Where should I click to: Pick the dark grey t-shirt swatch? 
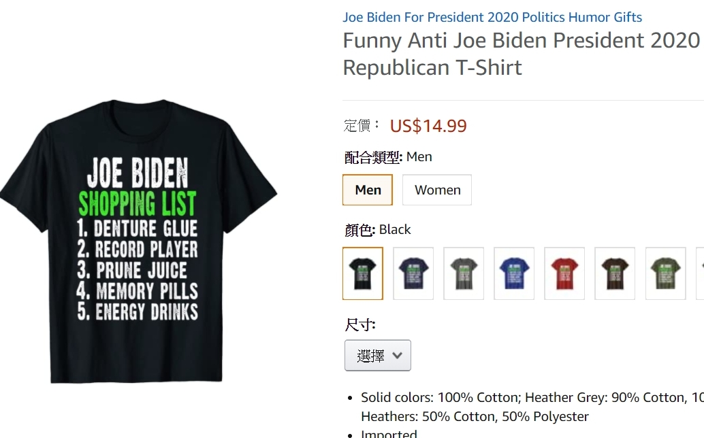(x=464, y=273)
